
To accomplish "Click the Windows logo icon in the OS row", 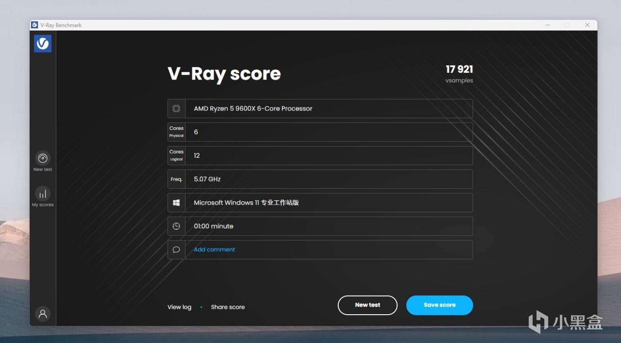I will (x=177, y=203).
